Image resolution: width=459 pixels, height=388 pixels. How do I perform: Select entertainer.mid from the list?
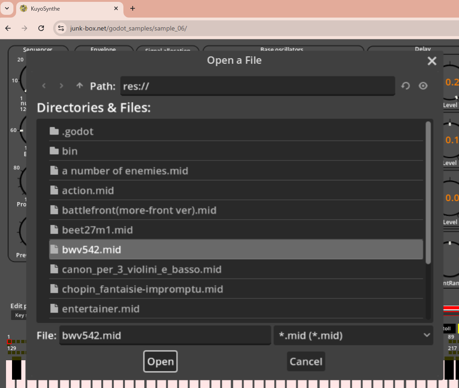tap(101, 308)
